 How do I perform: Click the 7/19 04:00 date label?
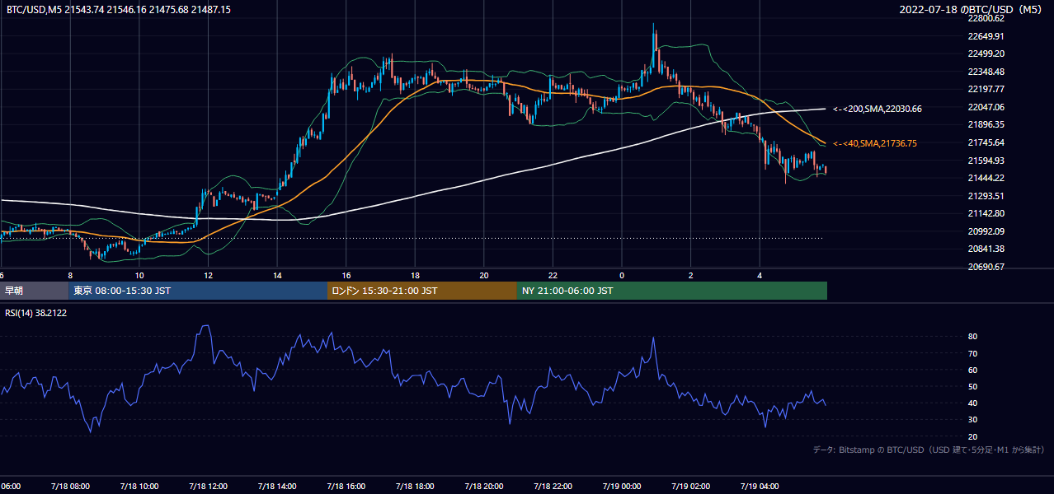pyautogui.click(x=760, y=486)
